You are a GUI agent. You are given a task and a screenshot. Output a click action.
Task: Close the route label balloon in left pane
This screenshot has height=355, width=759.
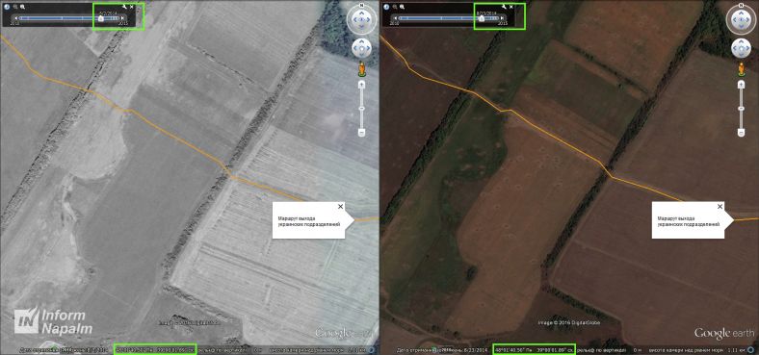tap(340, 207)
